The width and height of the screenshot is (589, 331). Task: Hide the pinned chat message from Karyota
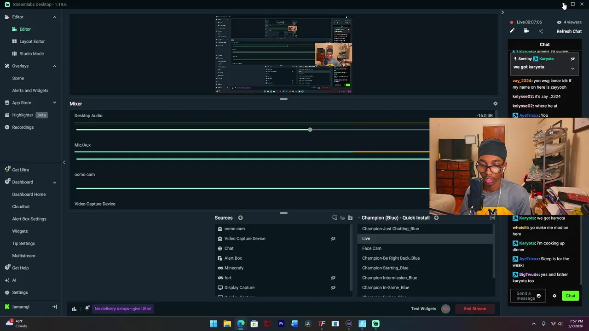point(572,59)
